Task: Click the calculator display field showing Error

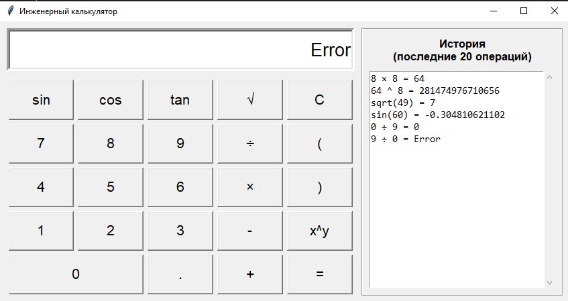Action: pyautogui.click(x=180, y=50)
